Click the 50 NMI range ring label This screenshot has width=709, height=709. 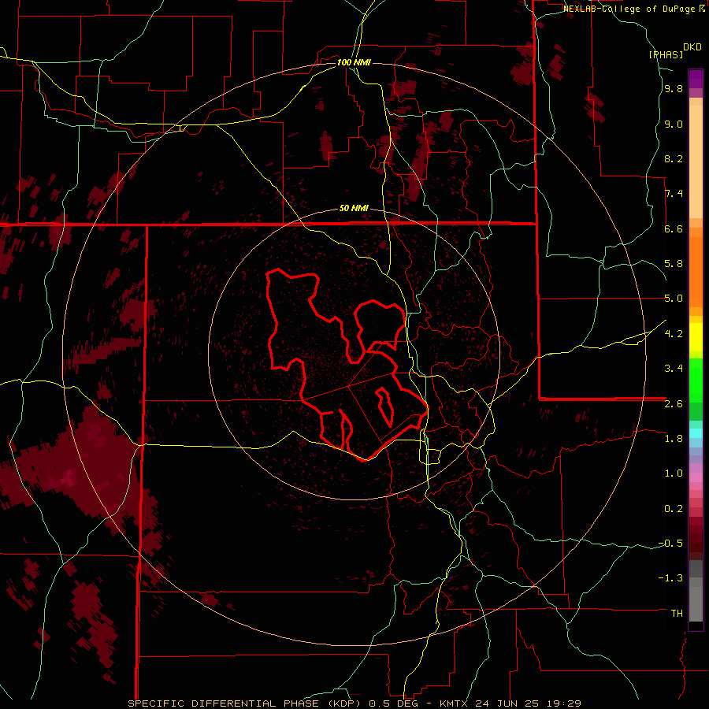tap(354, 208)
